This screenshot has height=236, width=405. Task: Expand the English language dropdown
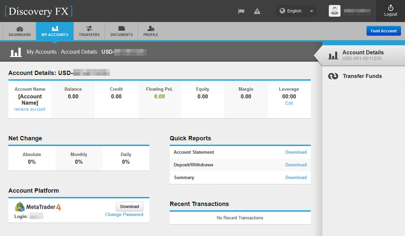[296, 11]
